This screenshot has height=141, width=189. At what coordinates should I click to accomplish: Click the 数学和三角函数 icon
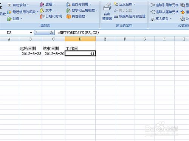(x=68, y=11)
